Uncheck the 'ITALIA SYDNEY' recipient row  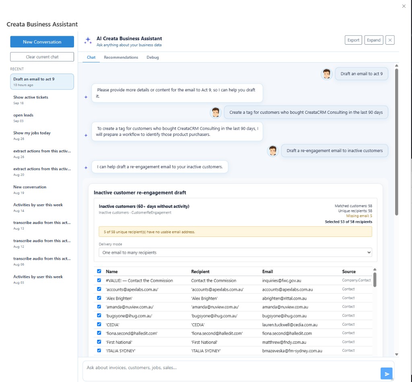[x=99, y=351]
